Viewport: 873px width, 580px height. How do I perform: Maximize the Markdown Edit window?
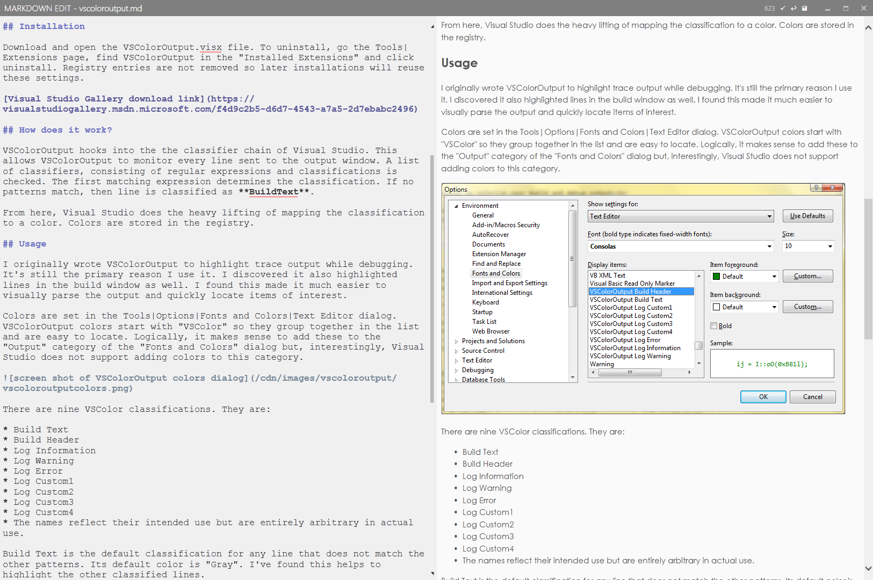[x=846, y=9]
